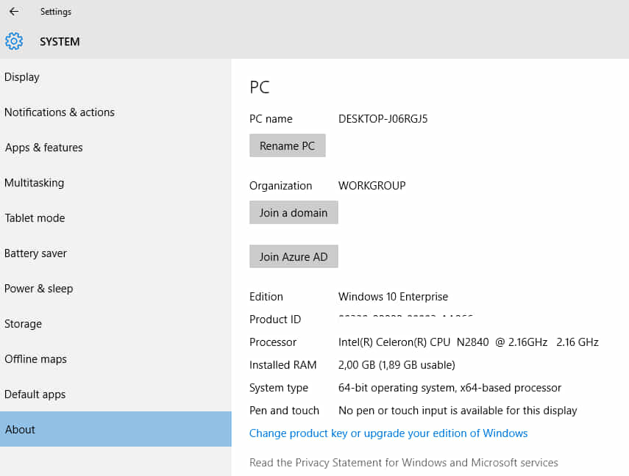
Task: Open Change product key or upgrade link
Action: point(388,433)
